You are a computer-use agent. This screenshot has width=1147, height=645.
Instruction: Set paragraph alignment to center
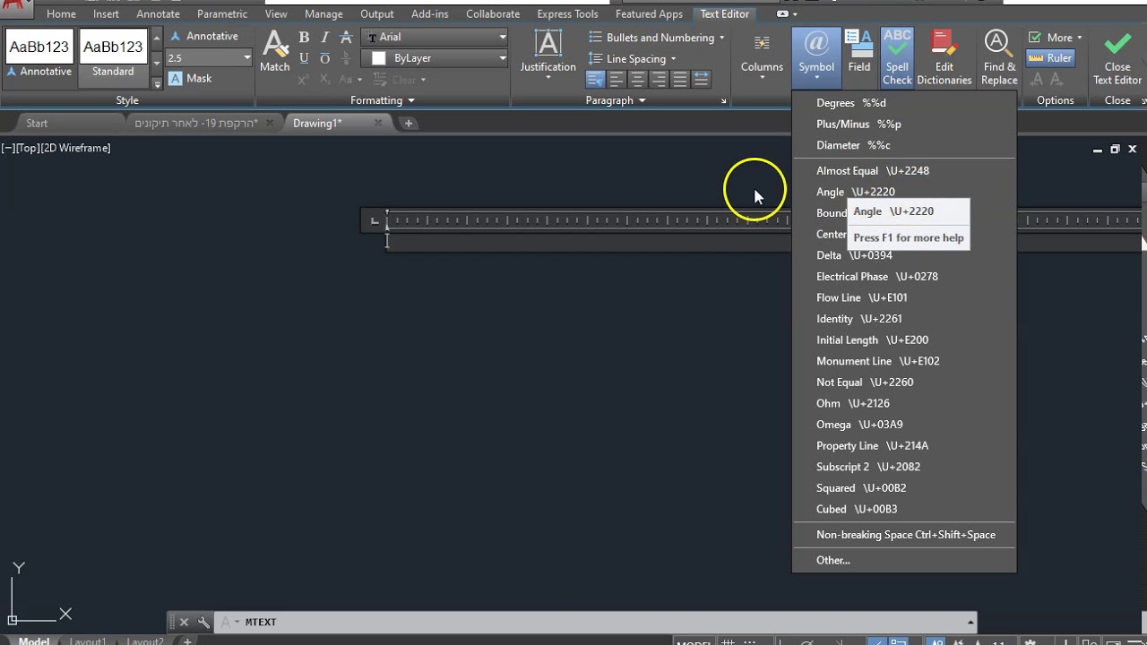637,79
